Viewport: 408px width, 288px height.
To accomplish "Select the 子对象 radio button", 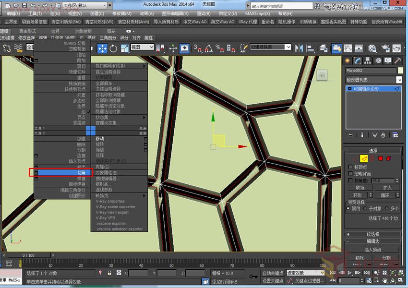I will [365, 208].
